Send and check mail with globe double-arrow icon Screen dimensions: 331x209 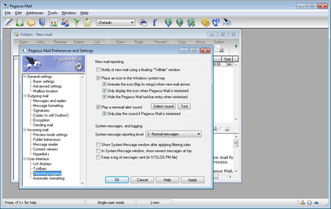(191, 22)
